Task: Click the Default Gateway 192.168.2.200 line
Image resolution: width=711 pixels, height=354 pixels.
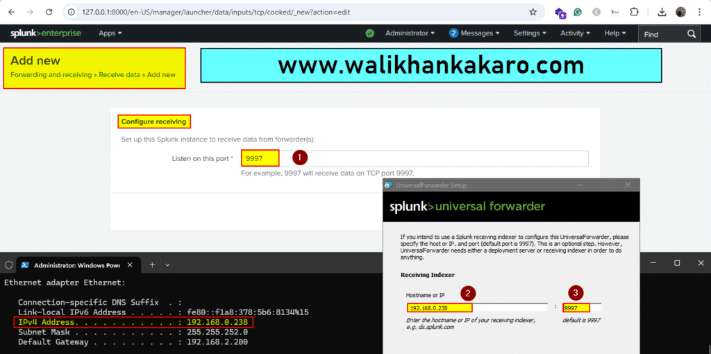Action: click(133, 342)
